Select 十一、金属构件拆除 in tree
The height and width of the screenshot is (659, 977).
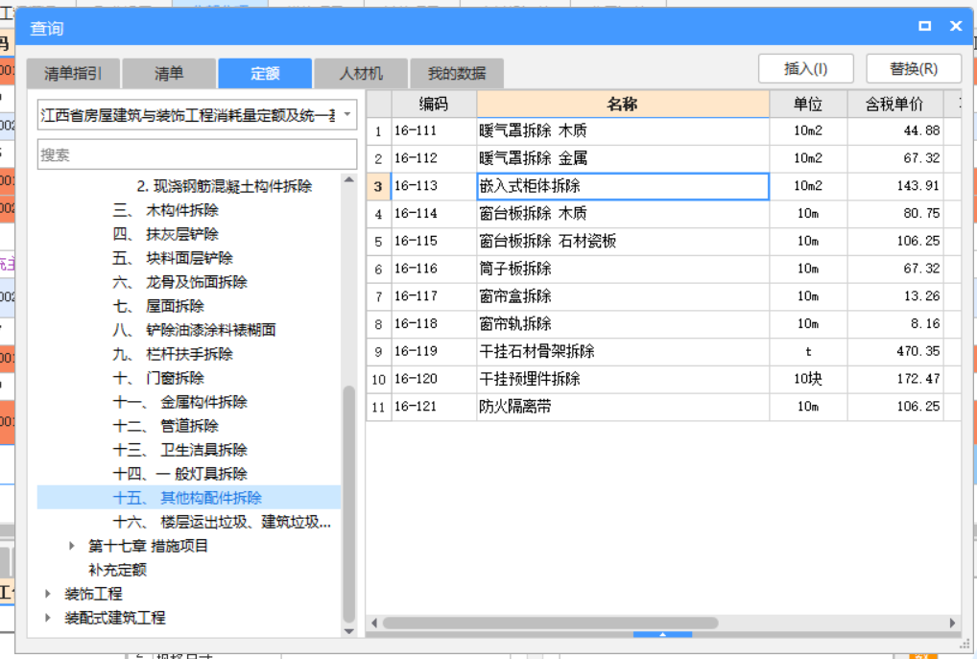pos(179,402)
